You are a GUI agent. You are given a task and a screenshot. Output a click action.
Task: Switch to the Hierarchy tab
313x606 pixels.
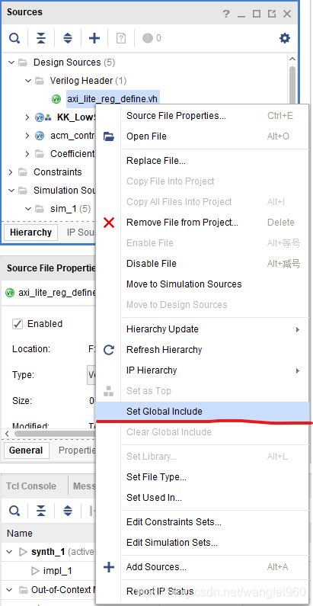click(31, 232)
